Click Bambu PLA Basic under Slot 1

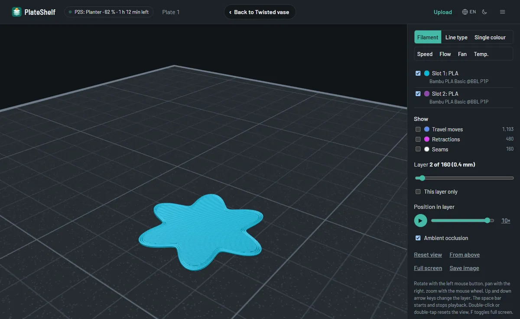(459, 81)
